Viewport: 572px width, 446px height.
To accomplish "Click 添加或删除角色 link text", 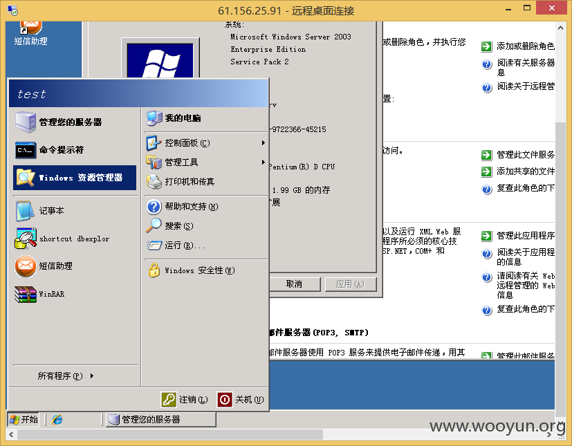I will (x=525, y=46).
